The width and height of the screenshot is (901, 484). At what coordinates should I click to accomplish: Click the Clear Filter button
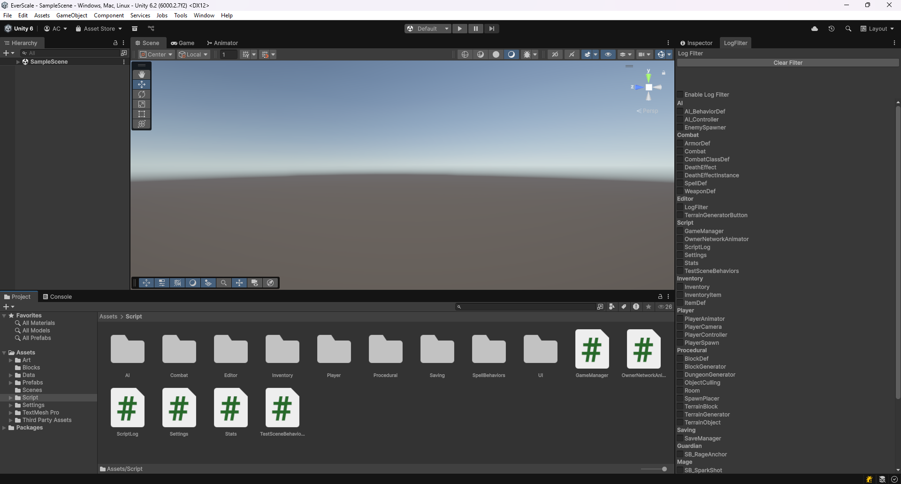tap(787, 63)
